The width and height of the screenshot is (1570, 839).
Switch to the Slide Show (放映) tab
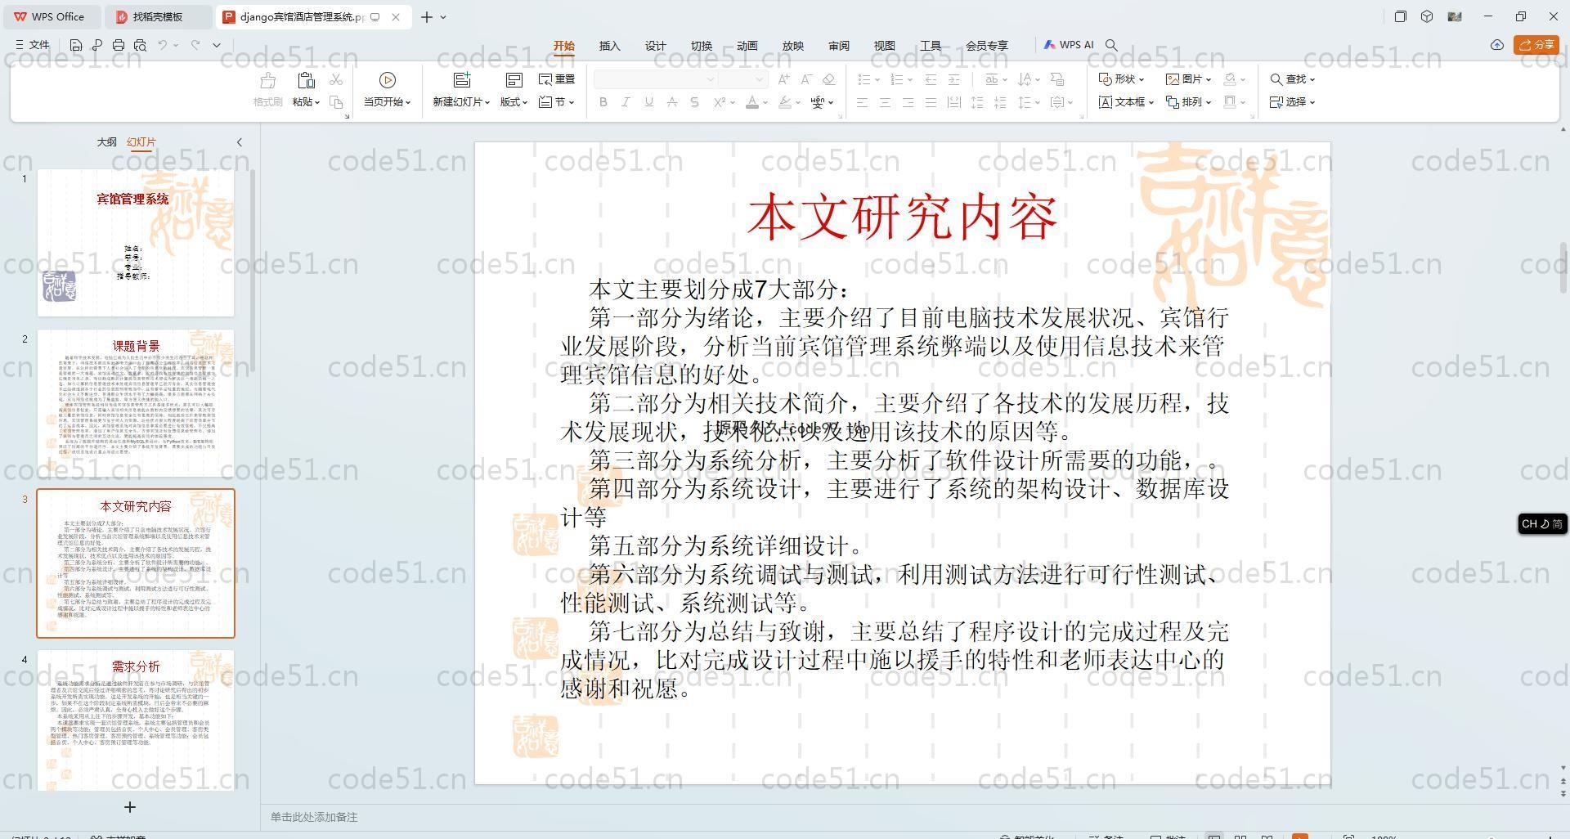click(793, 46)
